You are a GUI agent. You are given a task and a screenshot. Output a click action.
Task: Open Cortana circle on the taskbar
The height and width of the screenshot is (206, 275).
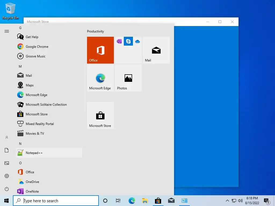[105, 201]
